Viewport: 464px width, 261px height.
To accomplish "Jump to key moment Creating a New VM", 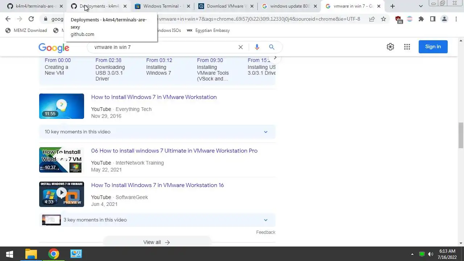I will coord(58,67).
